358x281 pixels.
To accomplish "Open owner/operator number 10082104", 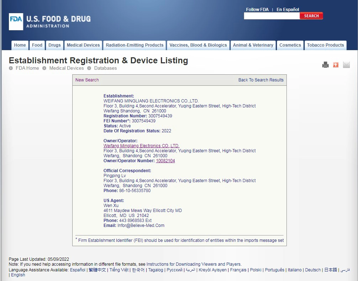I will 165,161.
